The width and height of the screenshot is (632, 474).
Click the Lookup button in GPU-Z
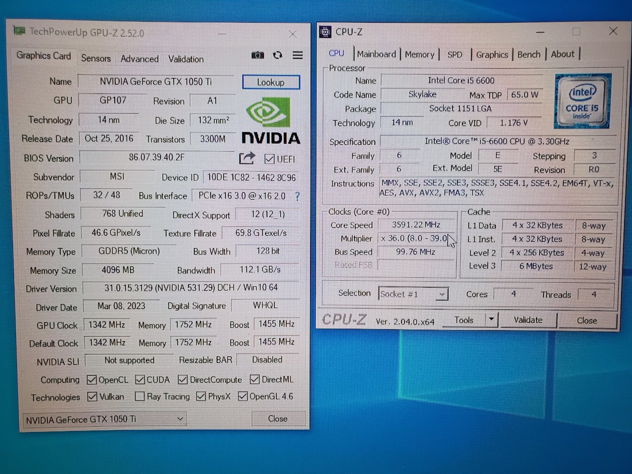point(271,82)
